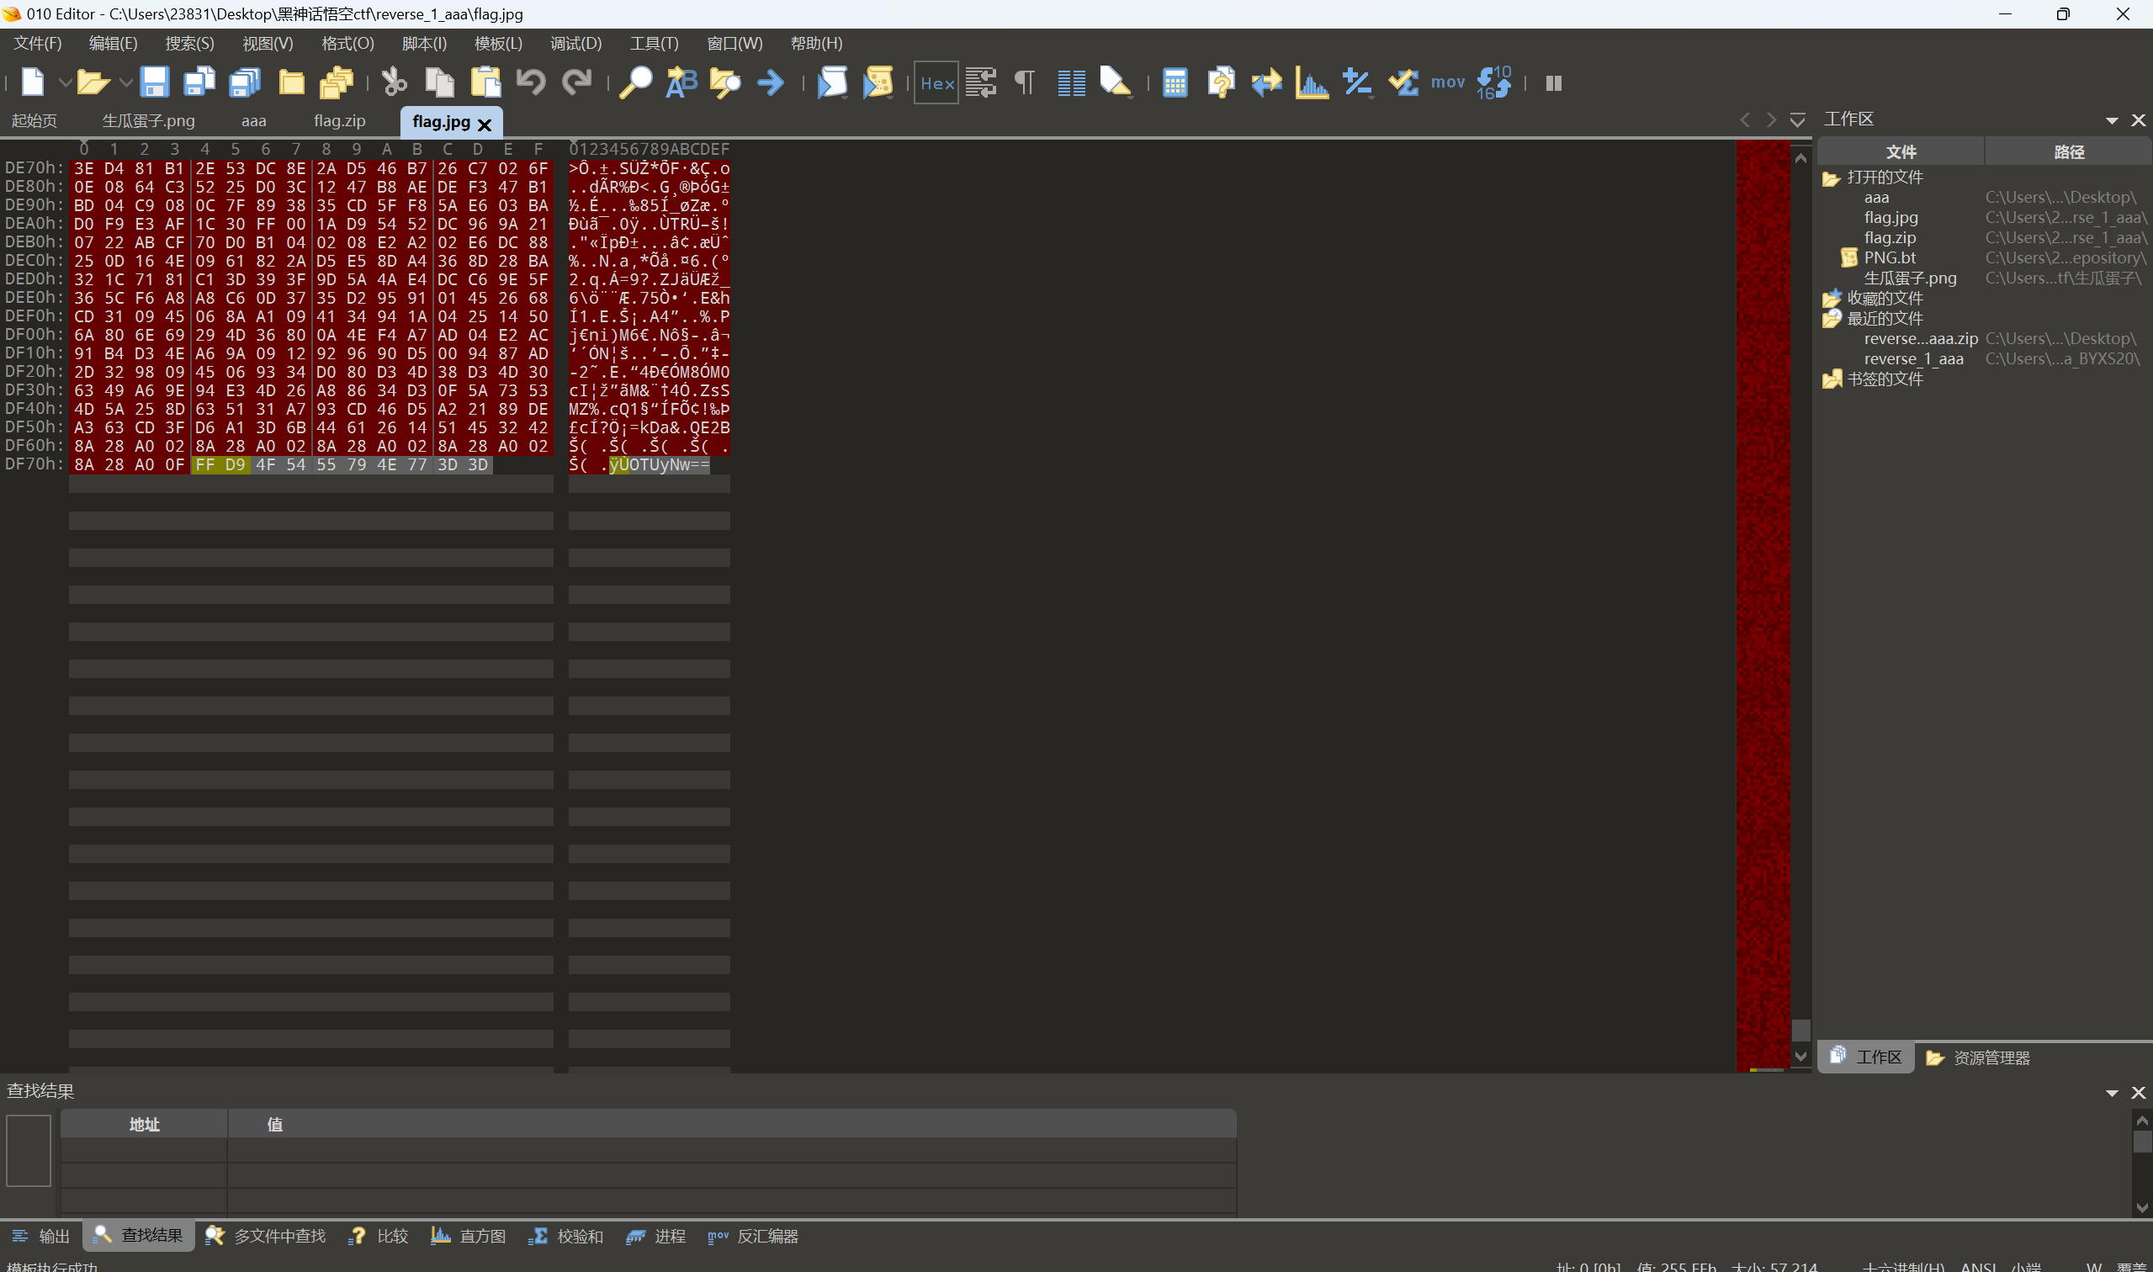Open the Histogram tool
The height and width of the screenshot is (1272, 2153).
click(1312, 82)
